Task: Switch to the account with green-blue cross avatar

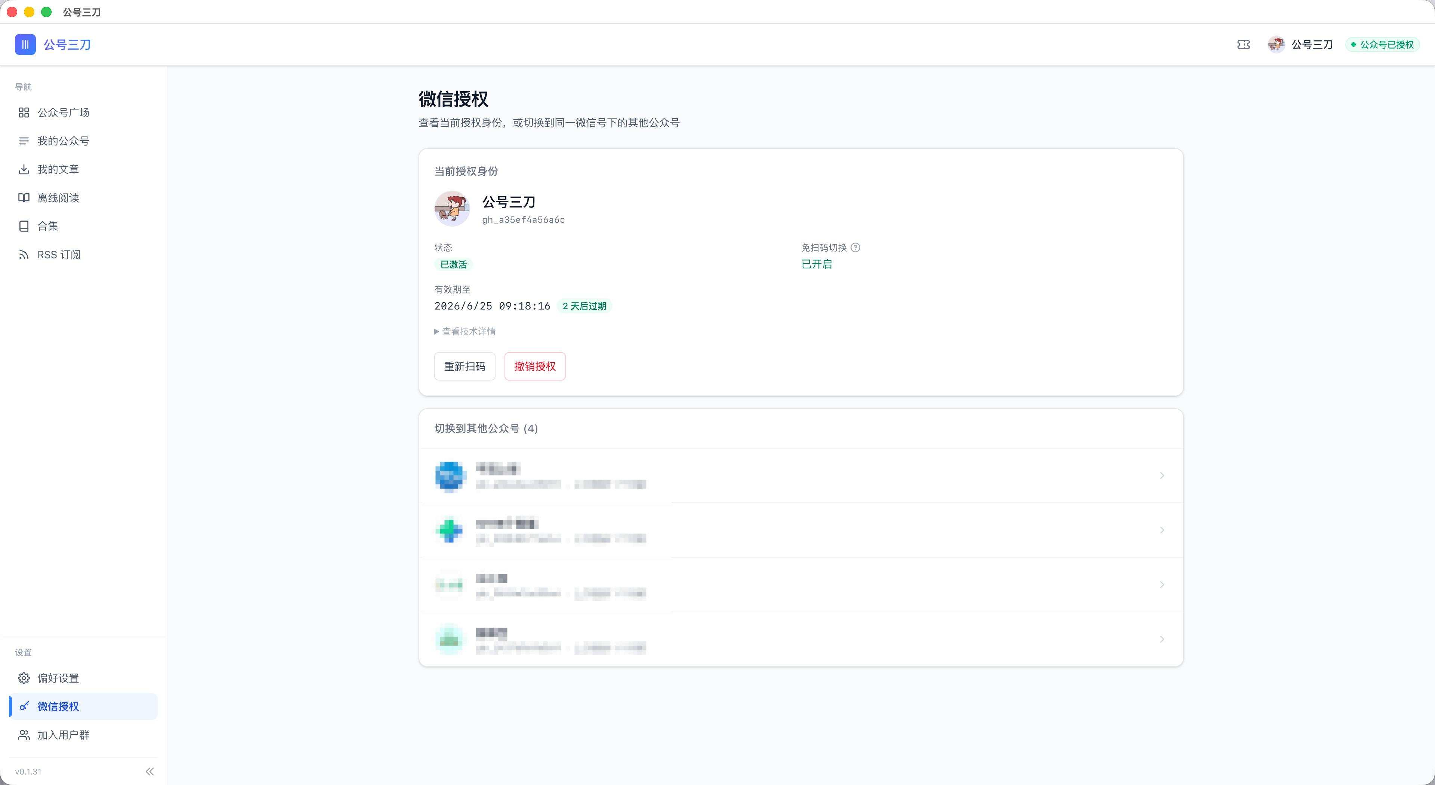Action: pos(800,530)
